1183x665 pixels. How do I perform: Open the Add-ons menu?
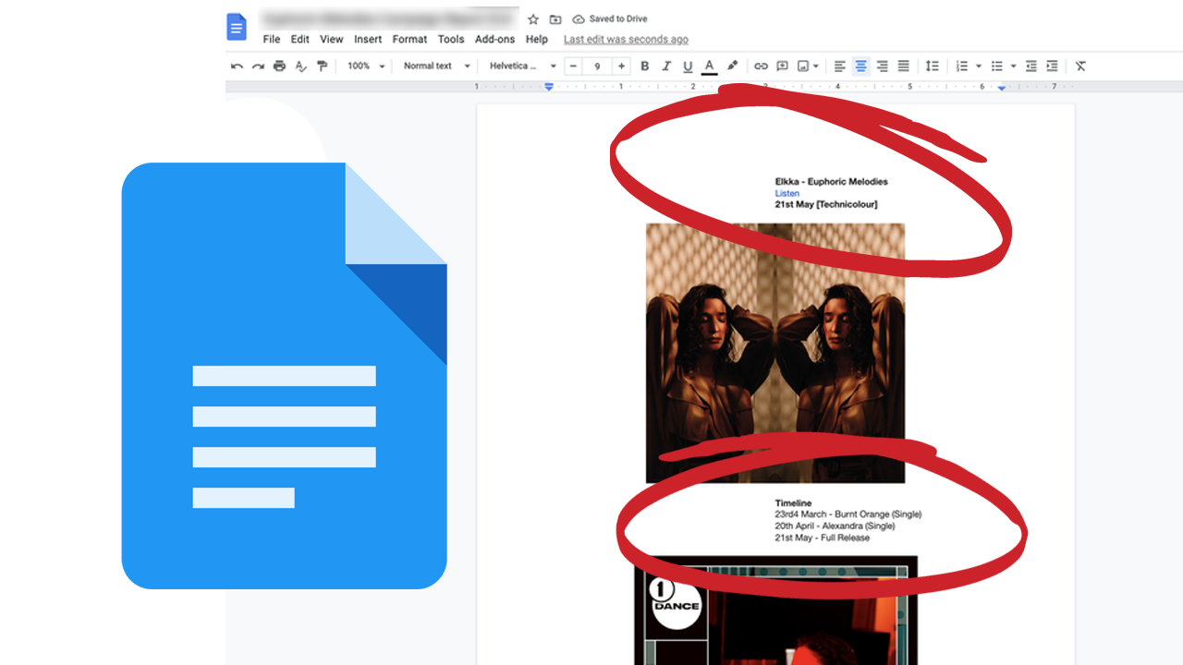[495, 40]
